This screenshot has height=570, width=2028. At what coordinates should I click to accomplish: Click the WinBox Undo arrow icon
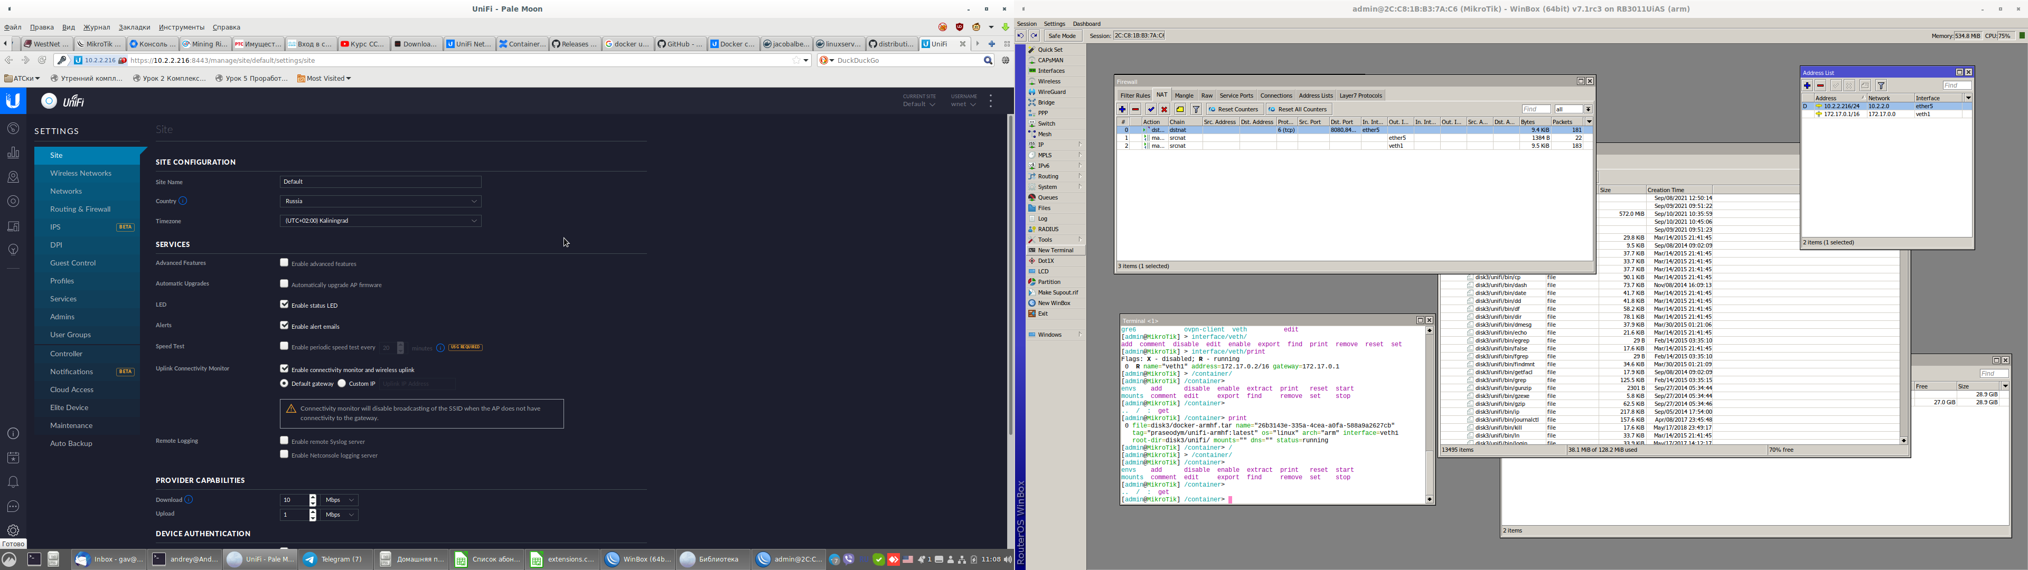(x=1020, y=35)
